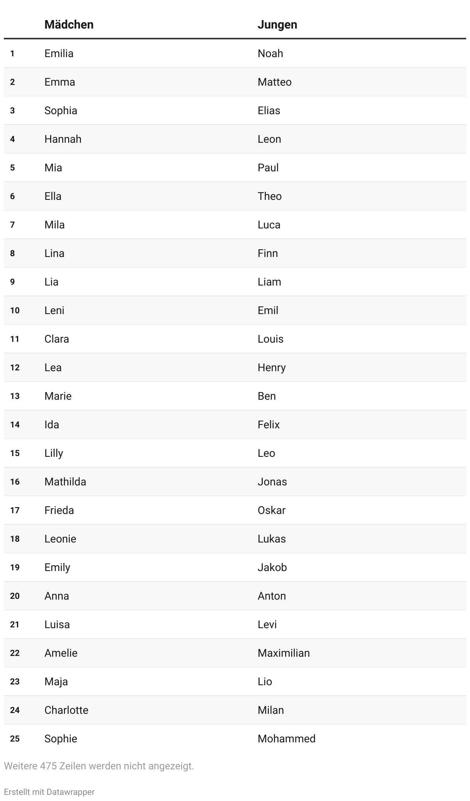Select the name Hannah

63,139
